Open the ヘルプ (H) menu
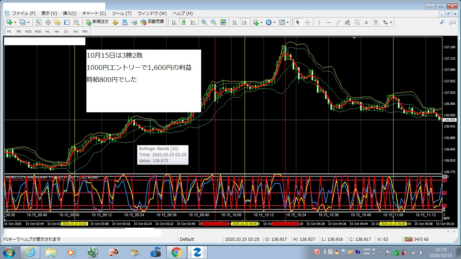 183,13
